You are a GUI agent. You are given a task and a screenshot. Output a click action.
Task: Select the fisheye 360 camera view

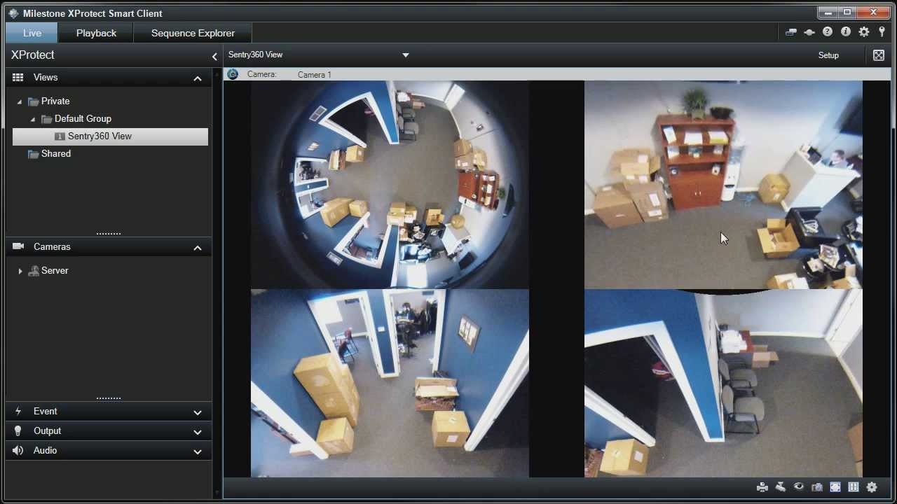click(x=390, y=185)
